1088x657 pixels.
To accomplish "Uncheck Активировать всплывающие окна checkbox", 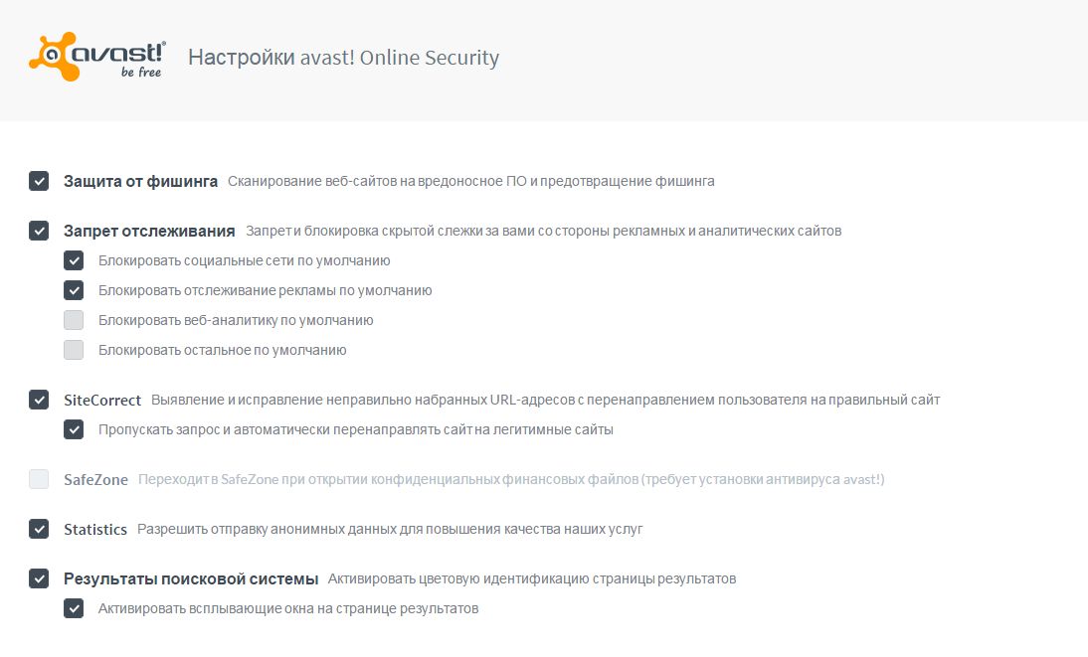I will pyautogui.click(x=74, y=608).
